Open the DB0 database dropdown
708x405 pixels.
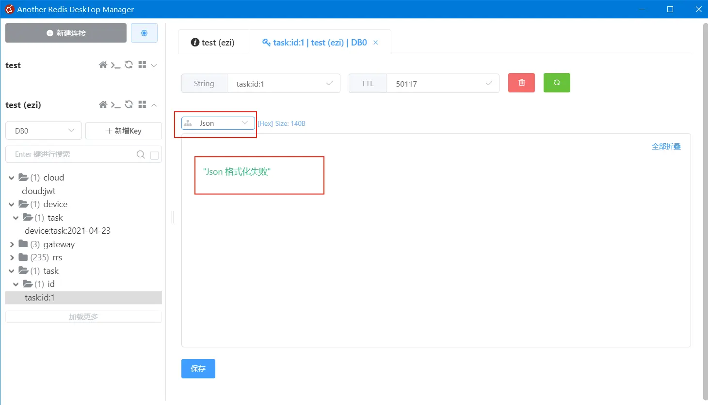[43, 131]
